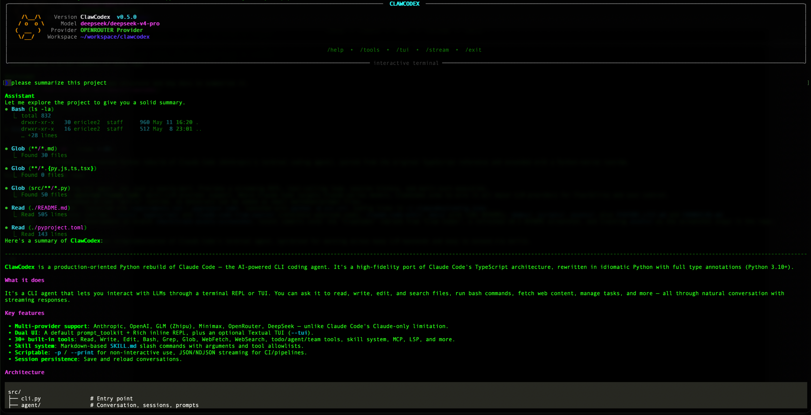Click the /tools command shortcut

point(370,50)
